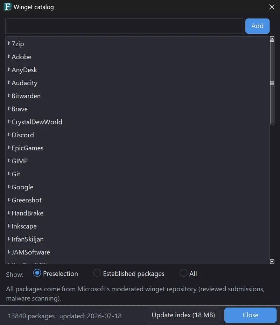Click scrollbar down arrow in package list

coord(272,262)
